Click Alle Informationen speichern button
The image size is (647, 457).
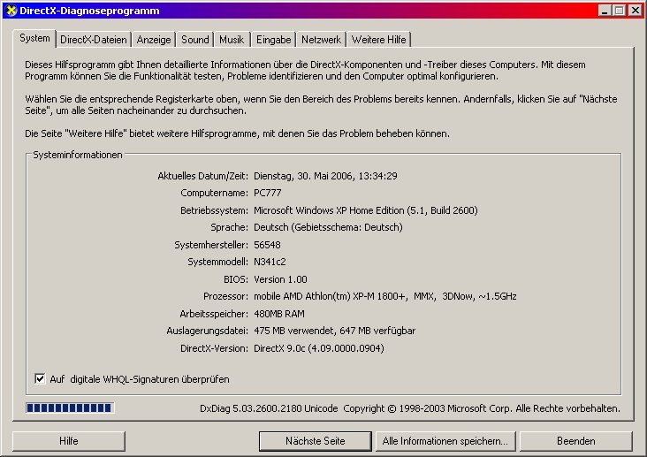(x=445, y=441)
